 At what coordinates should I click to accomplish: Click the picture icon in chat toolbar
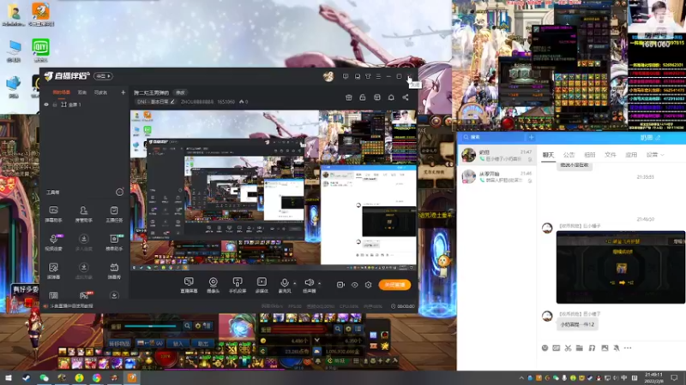(605, 348)
